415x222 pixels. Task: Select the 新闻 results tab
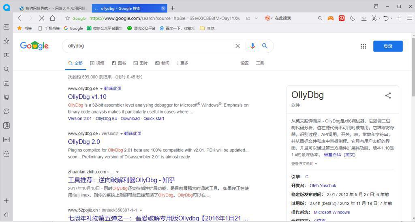coord(162,63)
